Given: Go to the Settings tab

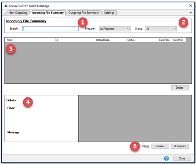Looking at the screenshot, I should coord(109,13).
